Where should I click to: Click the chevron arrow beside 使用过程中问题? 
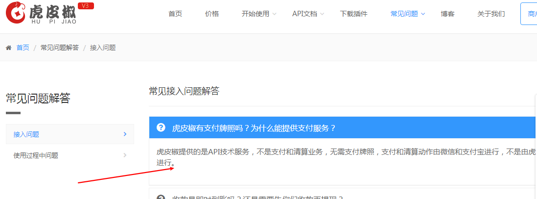pyautogui.click(x=125, y=155)
